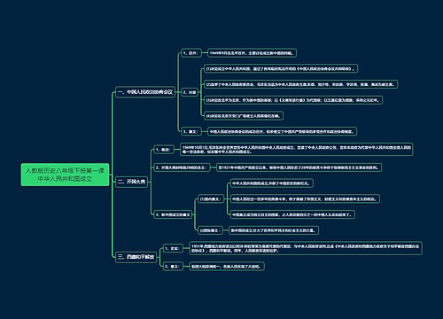Select the 一、中国人民政治协商会议 branch node
Viewport: 443px width, 319px height.
pos(145,92)
